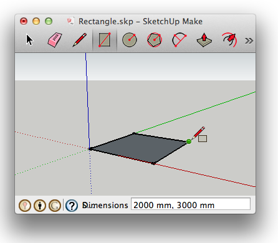278x243 pixels.
Task: Choose the Select arrow tool
Action: pos(29,40)
